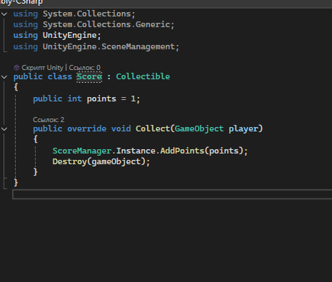Click the Destroy method call

tap(69, 162)
